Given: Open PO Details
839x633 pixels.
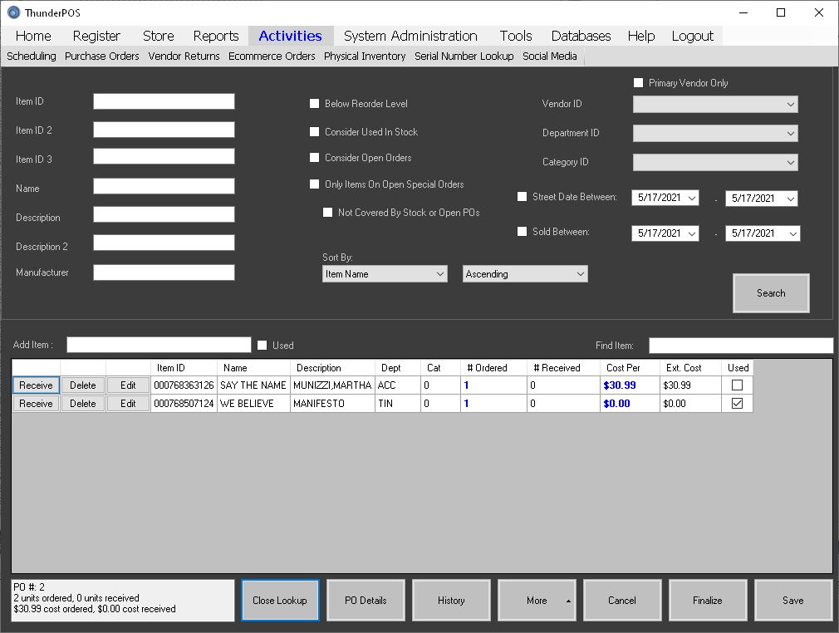Looking at the screenshot, I should point(366,601).
